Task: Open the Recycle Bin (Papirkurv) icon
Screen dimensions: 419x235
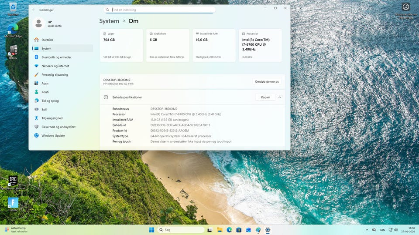Action: (x=13, y=7)
